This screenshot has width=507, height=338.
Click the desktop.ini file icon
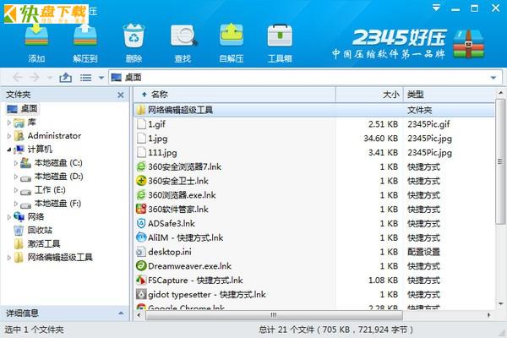pos(141,252)
